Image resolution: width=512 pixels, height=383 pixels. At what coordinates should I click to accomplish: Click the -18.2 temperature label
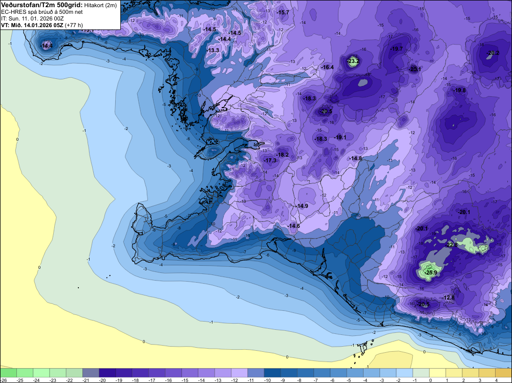click(282, 155)
